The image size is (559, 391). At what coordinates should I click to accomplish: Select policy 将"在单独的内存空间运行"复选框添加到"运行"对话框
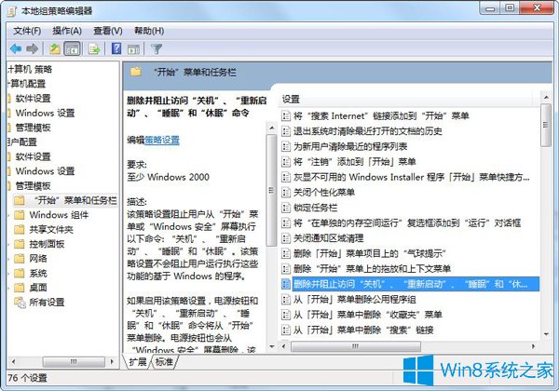tap(401, 222)
